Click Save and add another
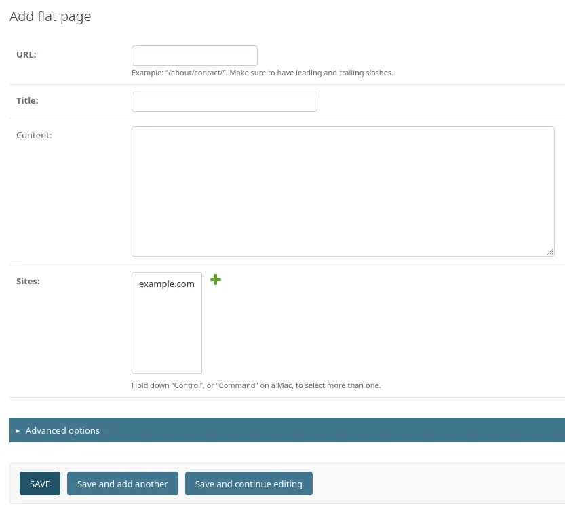This screenshot has height=513, width=565. click(122, 484)
